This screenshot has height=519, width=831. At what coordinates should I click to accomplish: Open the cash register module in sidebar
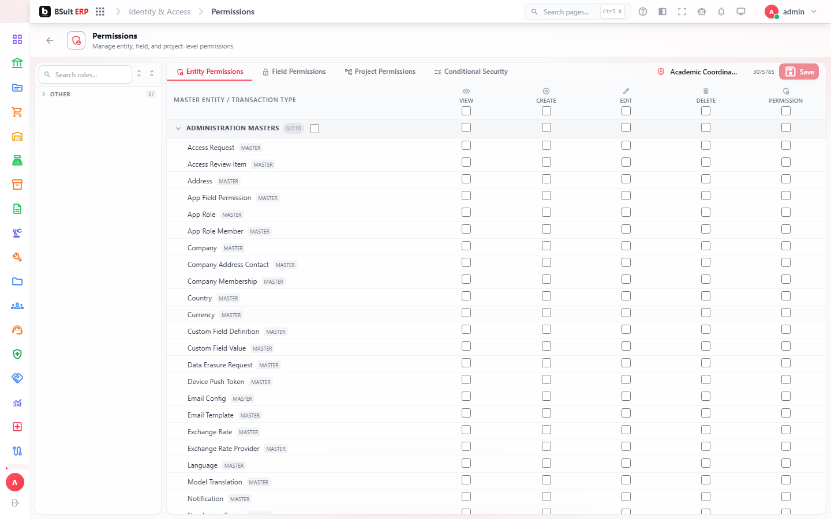click(17, 160)
